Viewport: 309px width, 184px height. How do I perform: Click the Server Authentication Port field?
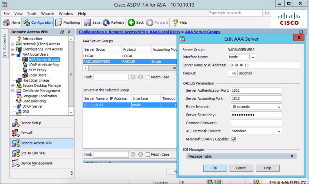[x=256, y=90]
